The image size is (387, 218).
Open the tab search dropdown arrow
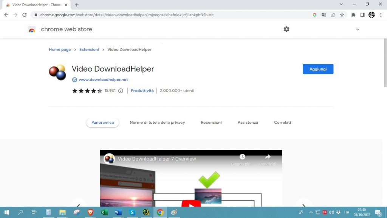[x=341, y=5]
